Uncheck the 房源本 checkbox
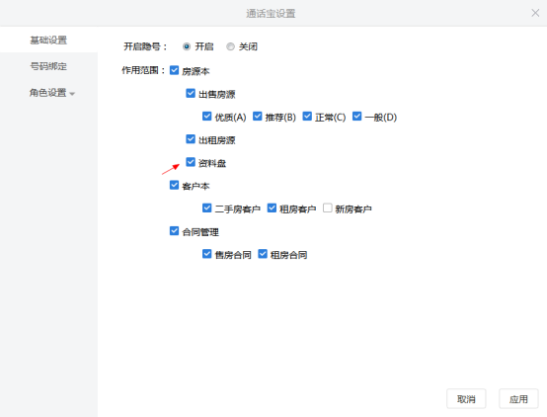 [175, 70]
